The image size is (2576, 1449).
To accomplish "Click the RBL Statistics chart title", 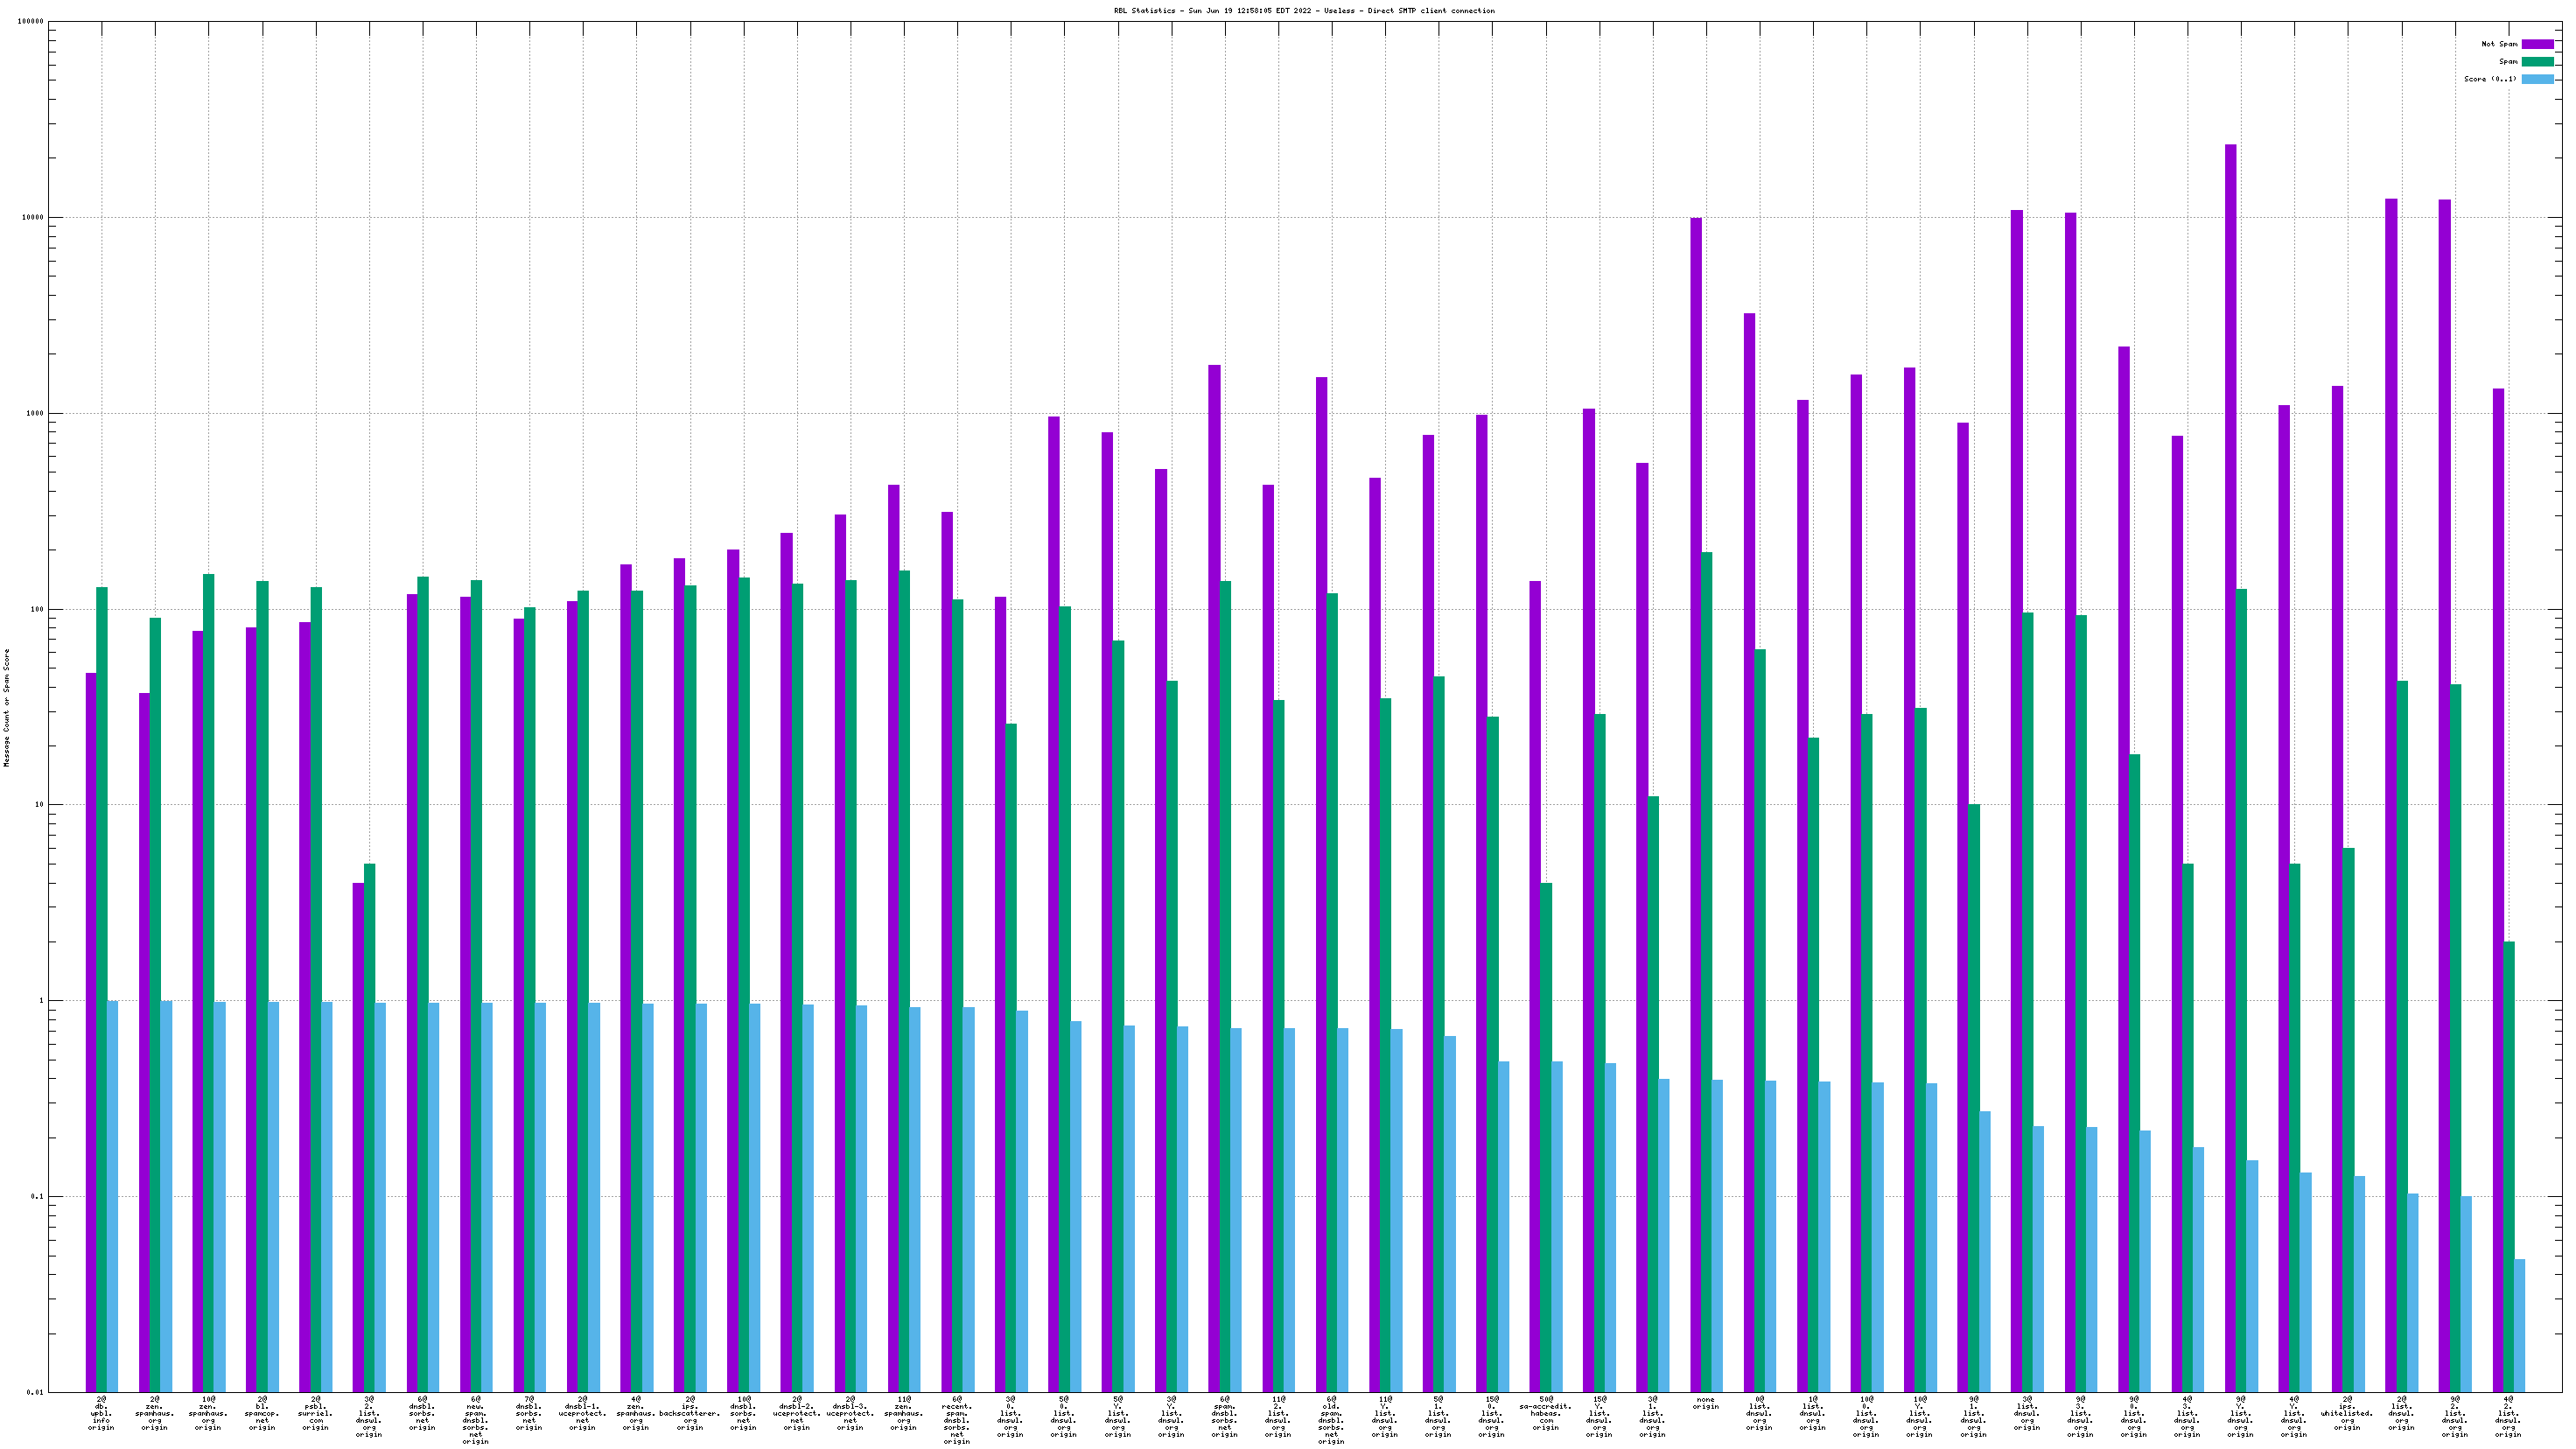I will tap(1304, 11).
